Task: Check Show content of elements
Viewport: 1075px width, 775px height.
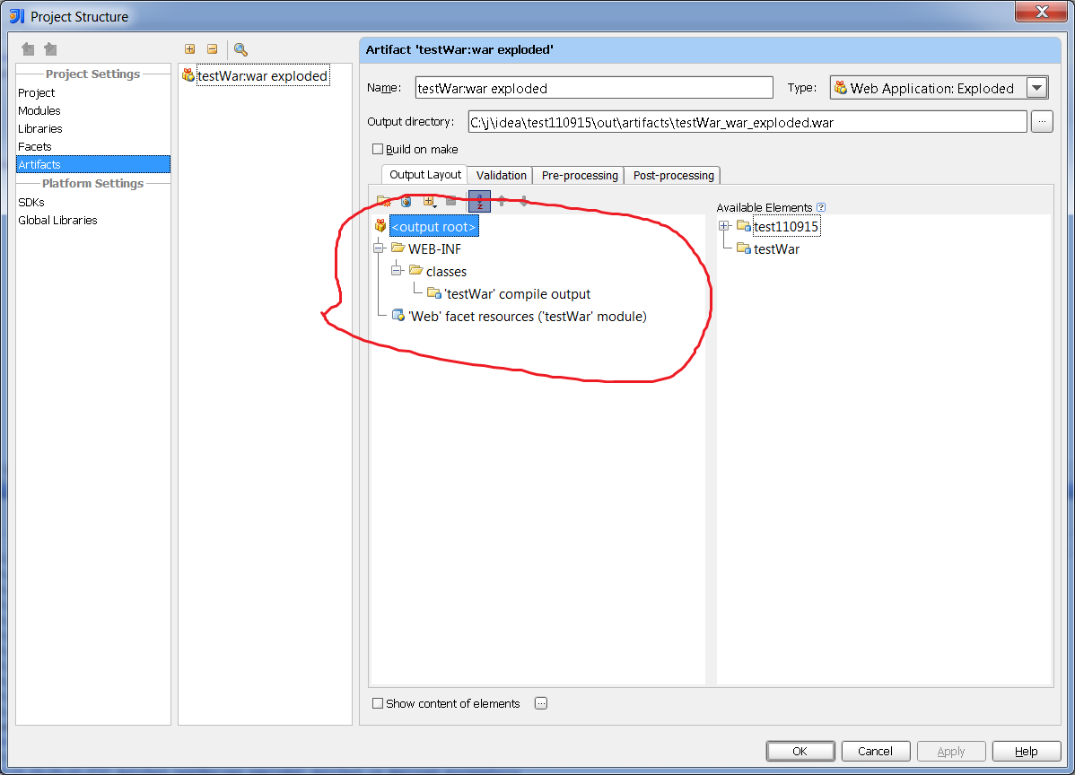Action: pyautogui.click(x=378, y=703)
